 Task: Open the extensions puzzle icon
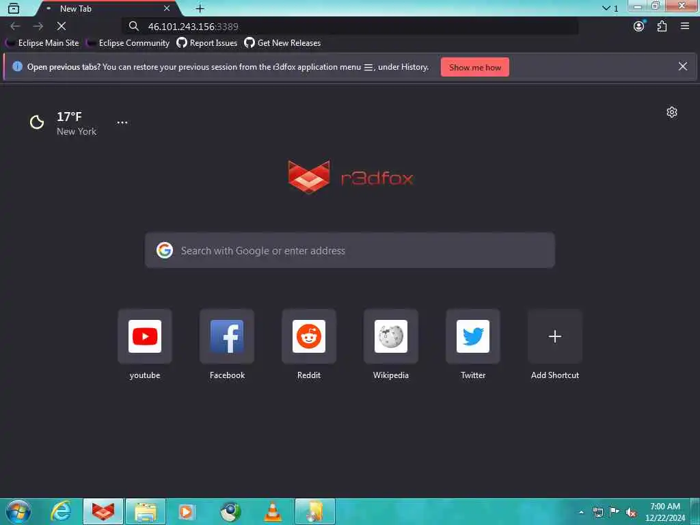[x=662, y=27]
